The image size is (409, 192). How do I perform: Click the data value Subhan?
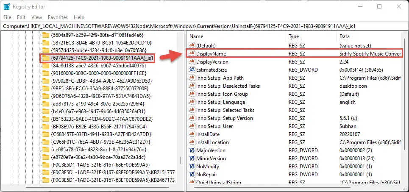click(348, 126)
